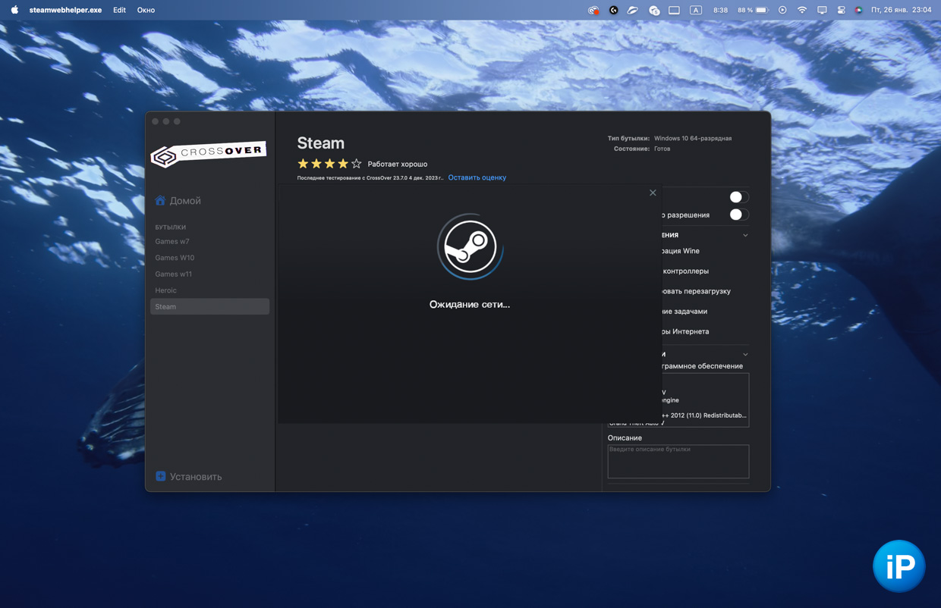Collapse the section above 'рация Wine'
Image resolution: width=941 pixels, height=608 pixels.
point(745,235)
